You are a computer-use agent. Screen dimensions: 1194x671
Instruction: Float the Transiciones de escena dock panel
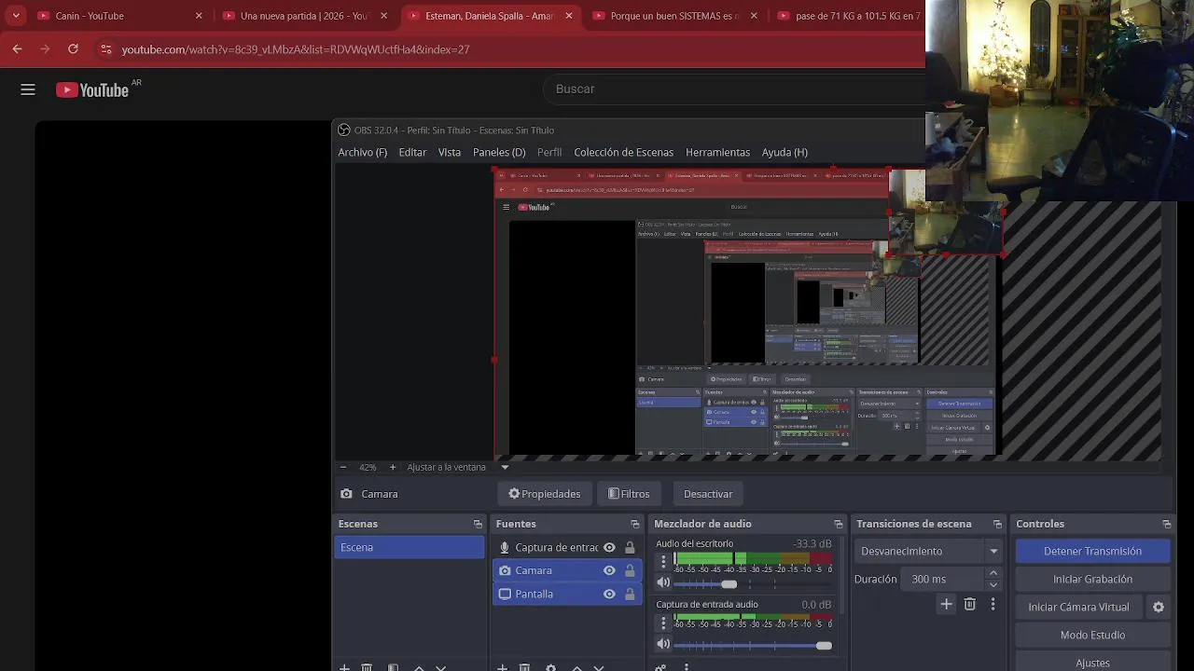click(x=997, y=524)
